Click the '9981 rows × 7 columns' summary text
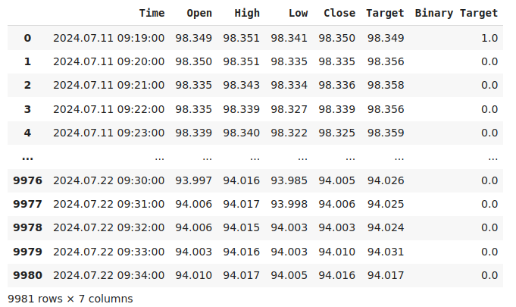516x307 pixels. (x=70, y=299)
